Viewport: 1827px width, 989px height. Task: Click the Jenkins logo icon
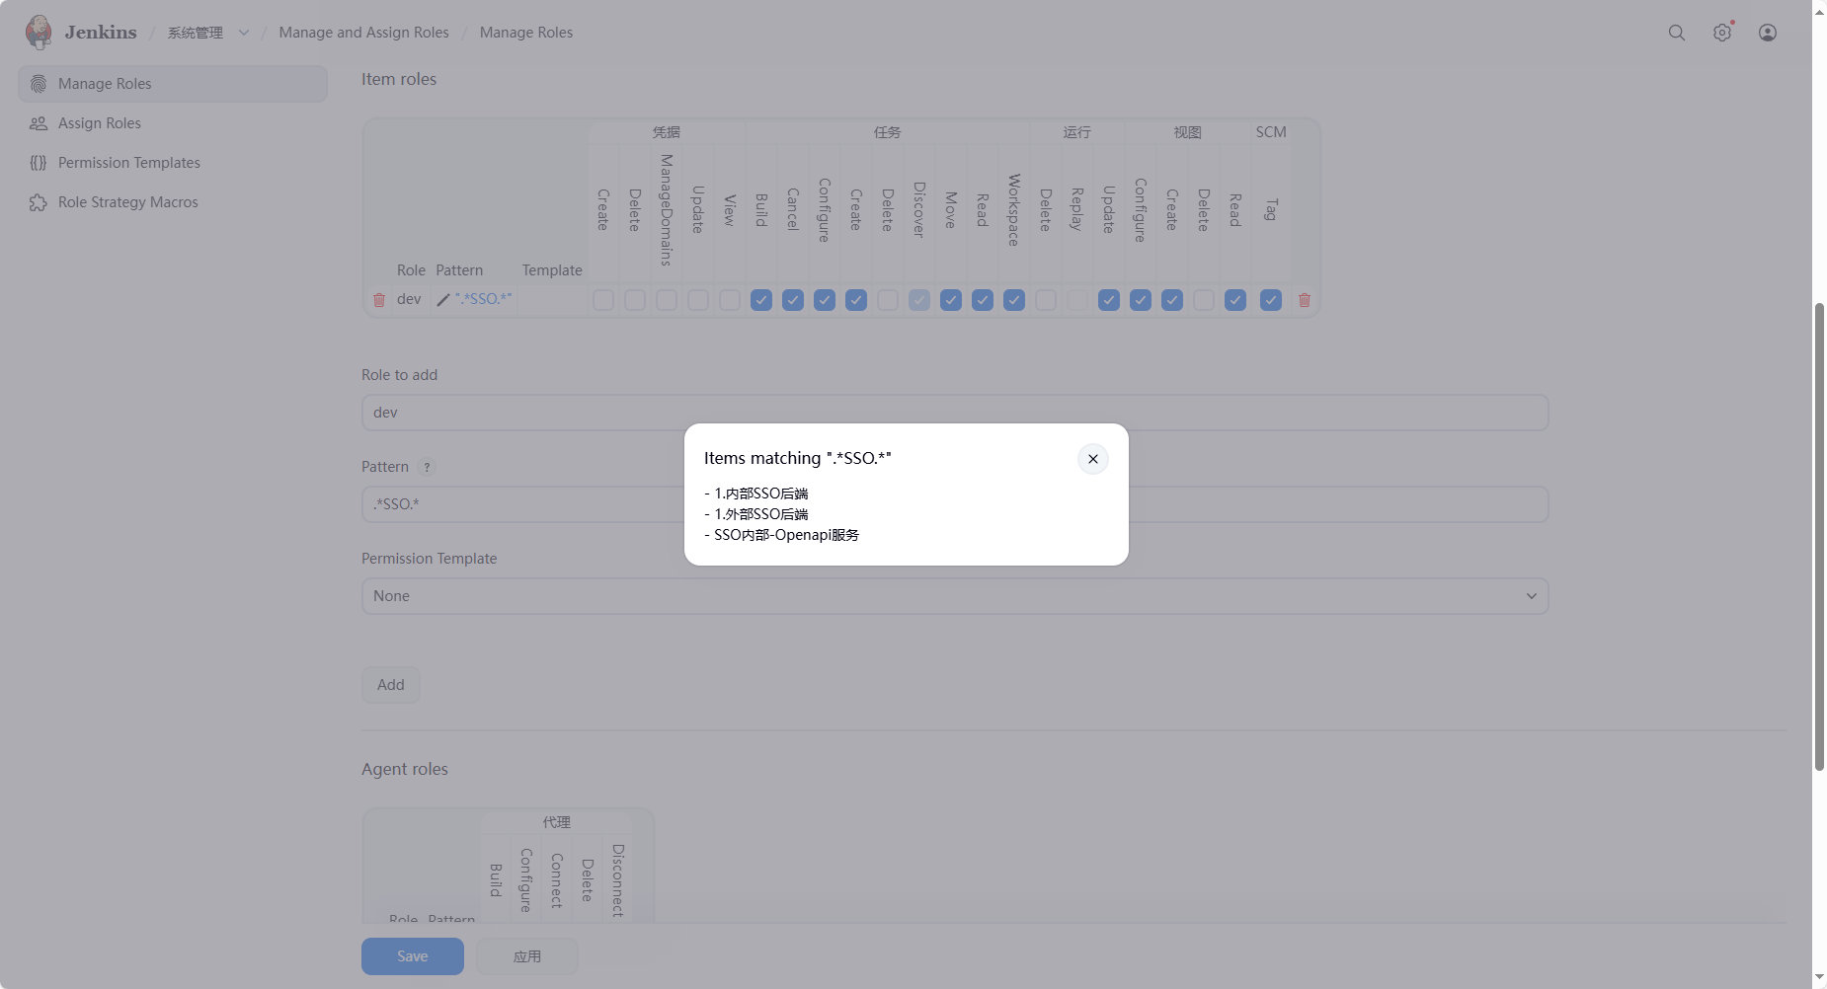[x=39, y=32]
